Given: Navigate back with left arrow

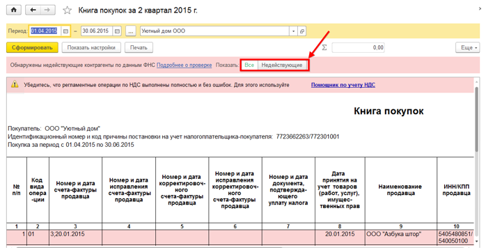Looking at the screenshot, I should click(x=33, y=10).
